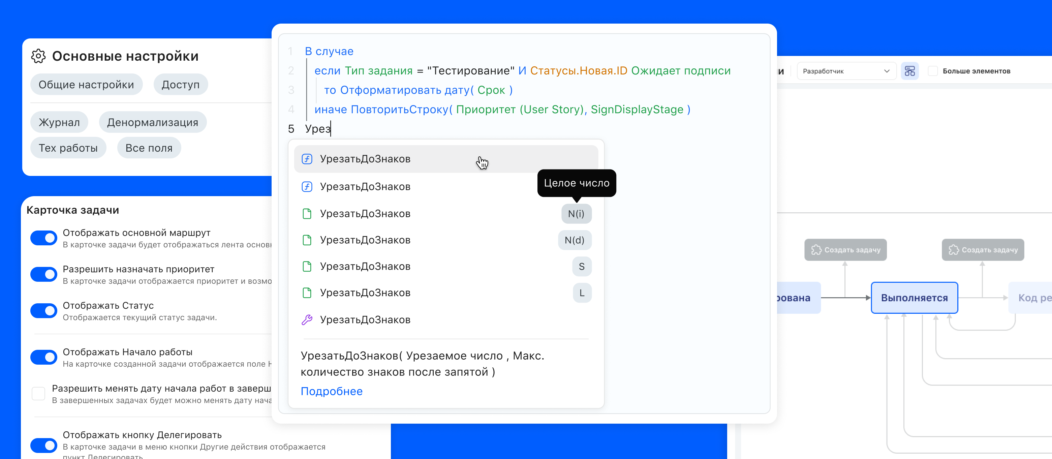Switch to the Доступ tab

click(x=181, y=84)
